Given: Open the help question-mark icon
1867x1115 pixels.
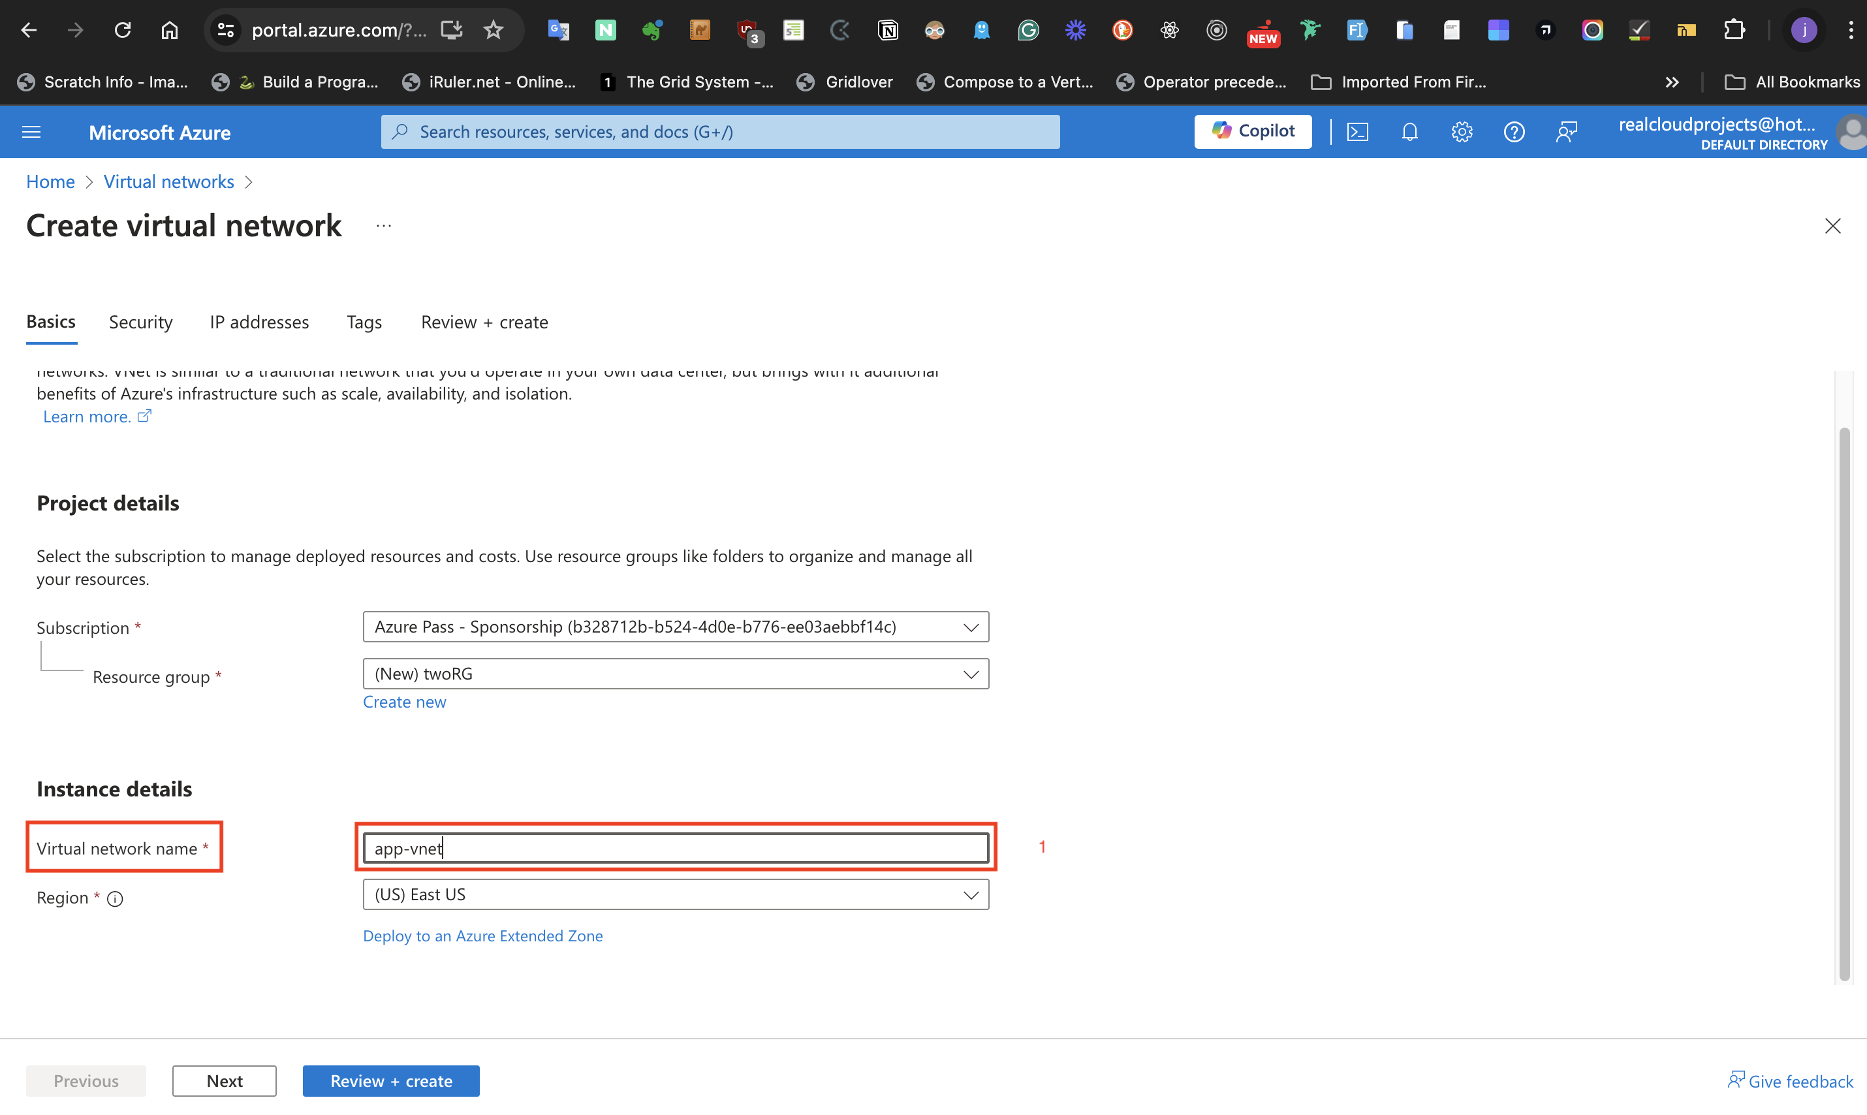Looking at the screenshot, I should (1514, 131).
